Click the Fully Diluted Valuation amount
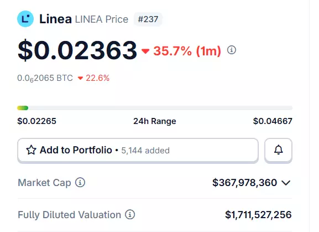 click(x=258, y=215)
